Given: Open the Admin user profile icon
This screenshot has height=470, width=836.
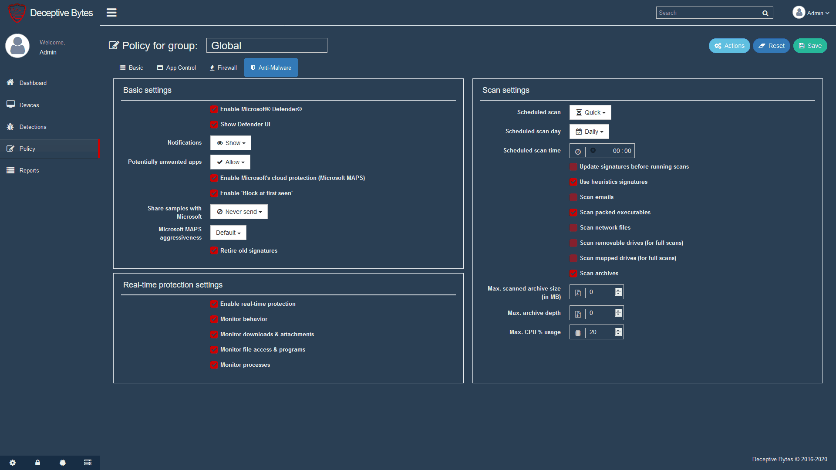Looking at the screenshot, I should click(x=799, y=12).
